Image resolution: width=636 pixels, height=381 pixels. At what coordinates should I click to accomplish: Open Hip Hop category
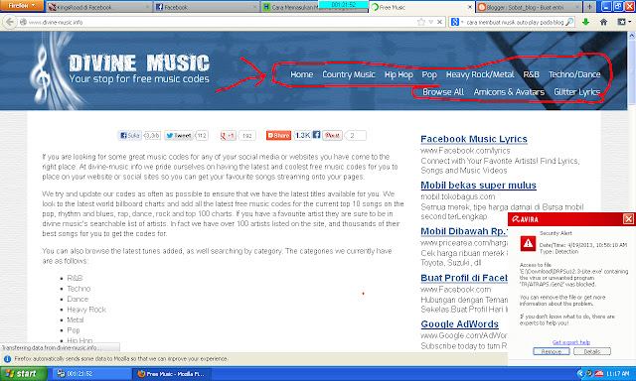398,74
